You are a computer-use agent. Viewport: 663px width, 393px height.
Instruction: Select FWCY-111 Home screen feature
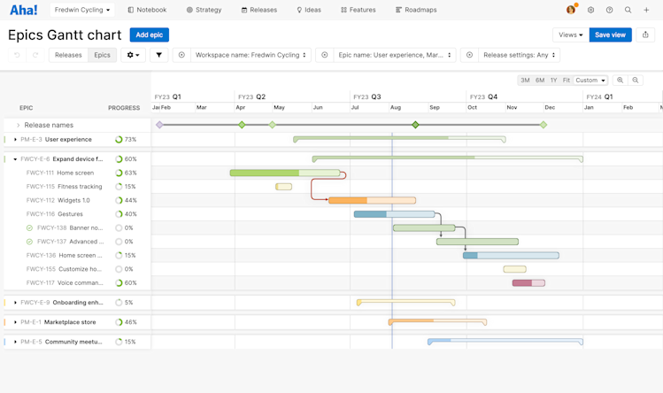tap(60, 173)
